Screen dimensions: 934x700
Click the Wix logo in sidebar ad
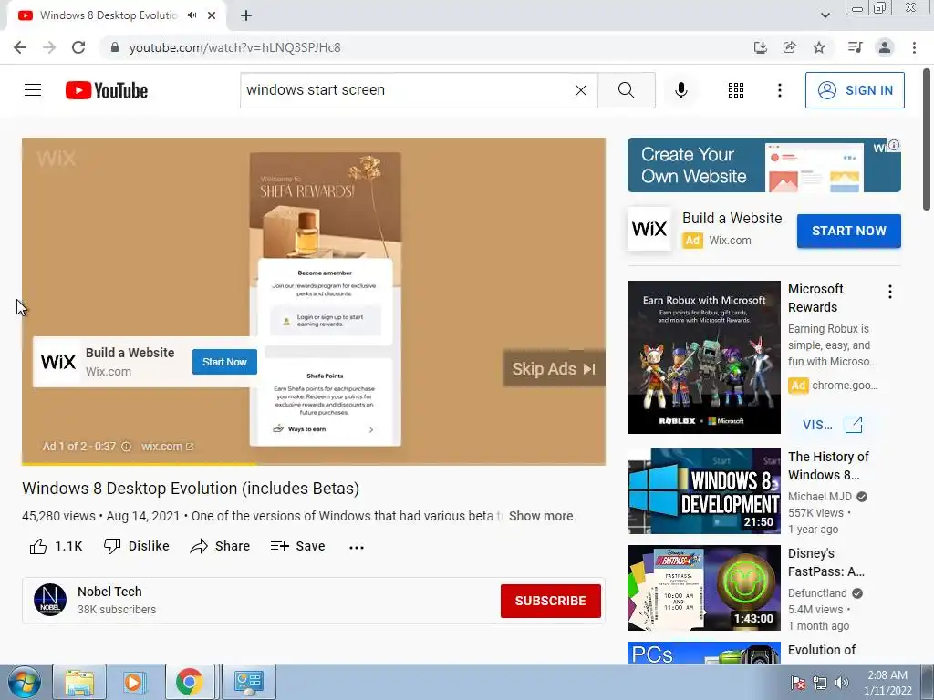pos(649,229)
